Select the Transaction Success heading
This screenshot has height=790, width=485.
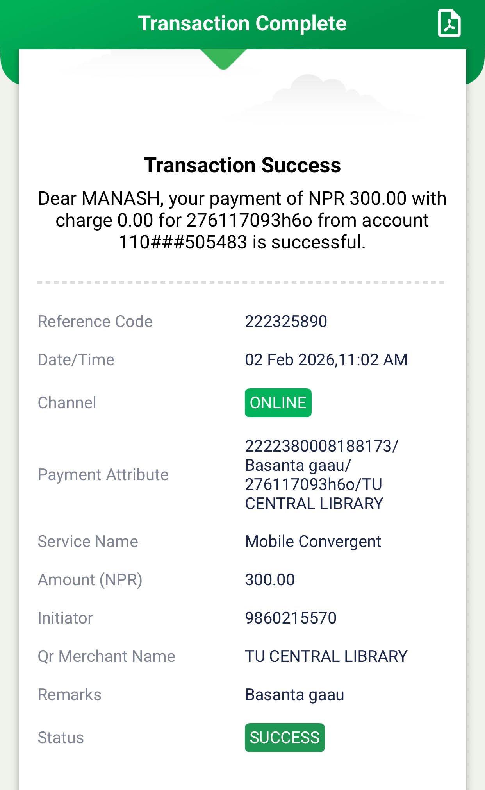[242, 165]
